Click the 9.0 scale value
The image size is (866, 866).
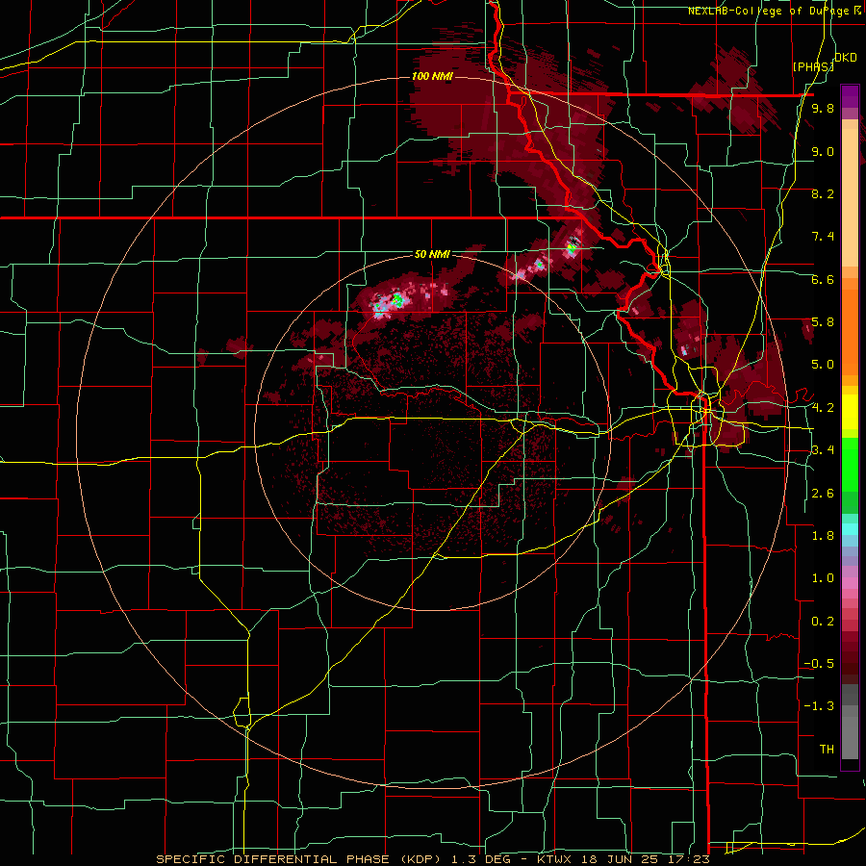(x=823, y=151)
